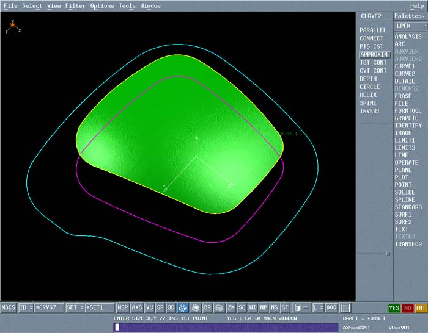The height and width of the screenshot is (333, 428).
Task: Click the green YES button
Action: pyautogui.click(x=394, y=308)
